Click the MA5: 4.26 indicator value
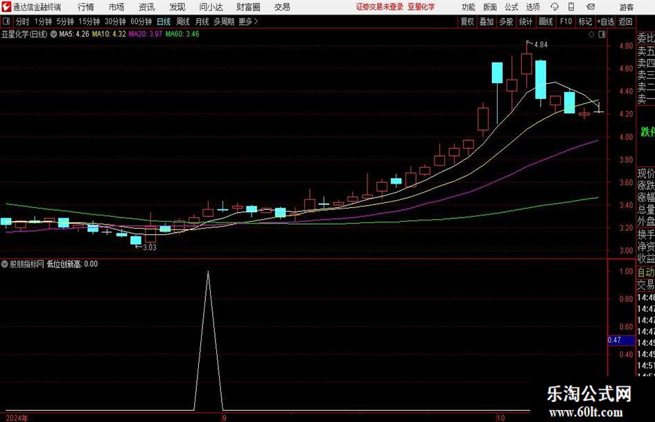The image size is (655, 422). 74,34
